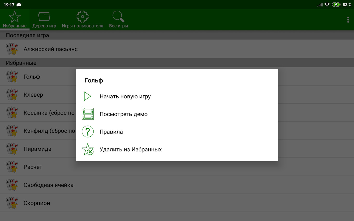This screenshot has height=221, width=354.
Task: Tap the card icon beside Свободная ячейка
Action: [x=12, y=185]
